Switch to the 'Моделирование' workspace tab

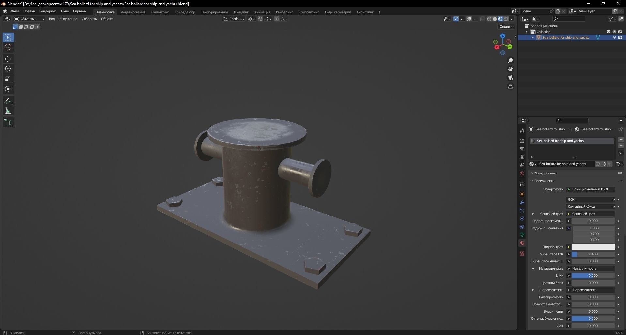133,12
